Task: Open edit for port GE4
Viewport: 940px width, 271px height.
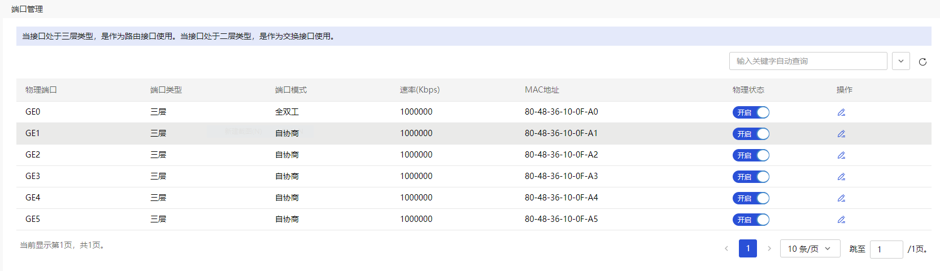Action: tap(841, 198)
